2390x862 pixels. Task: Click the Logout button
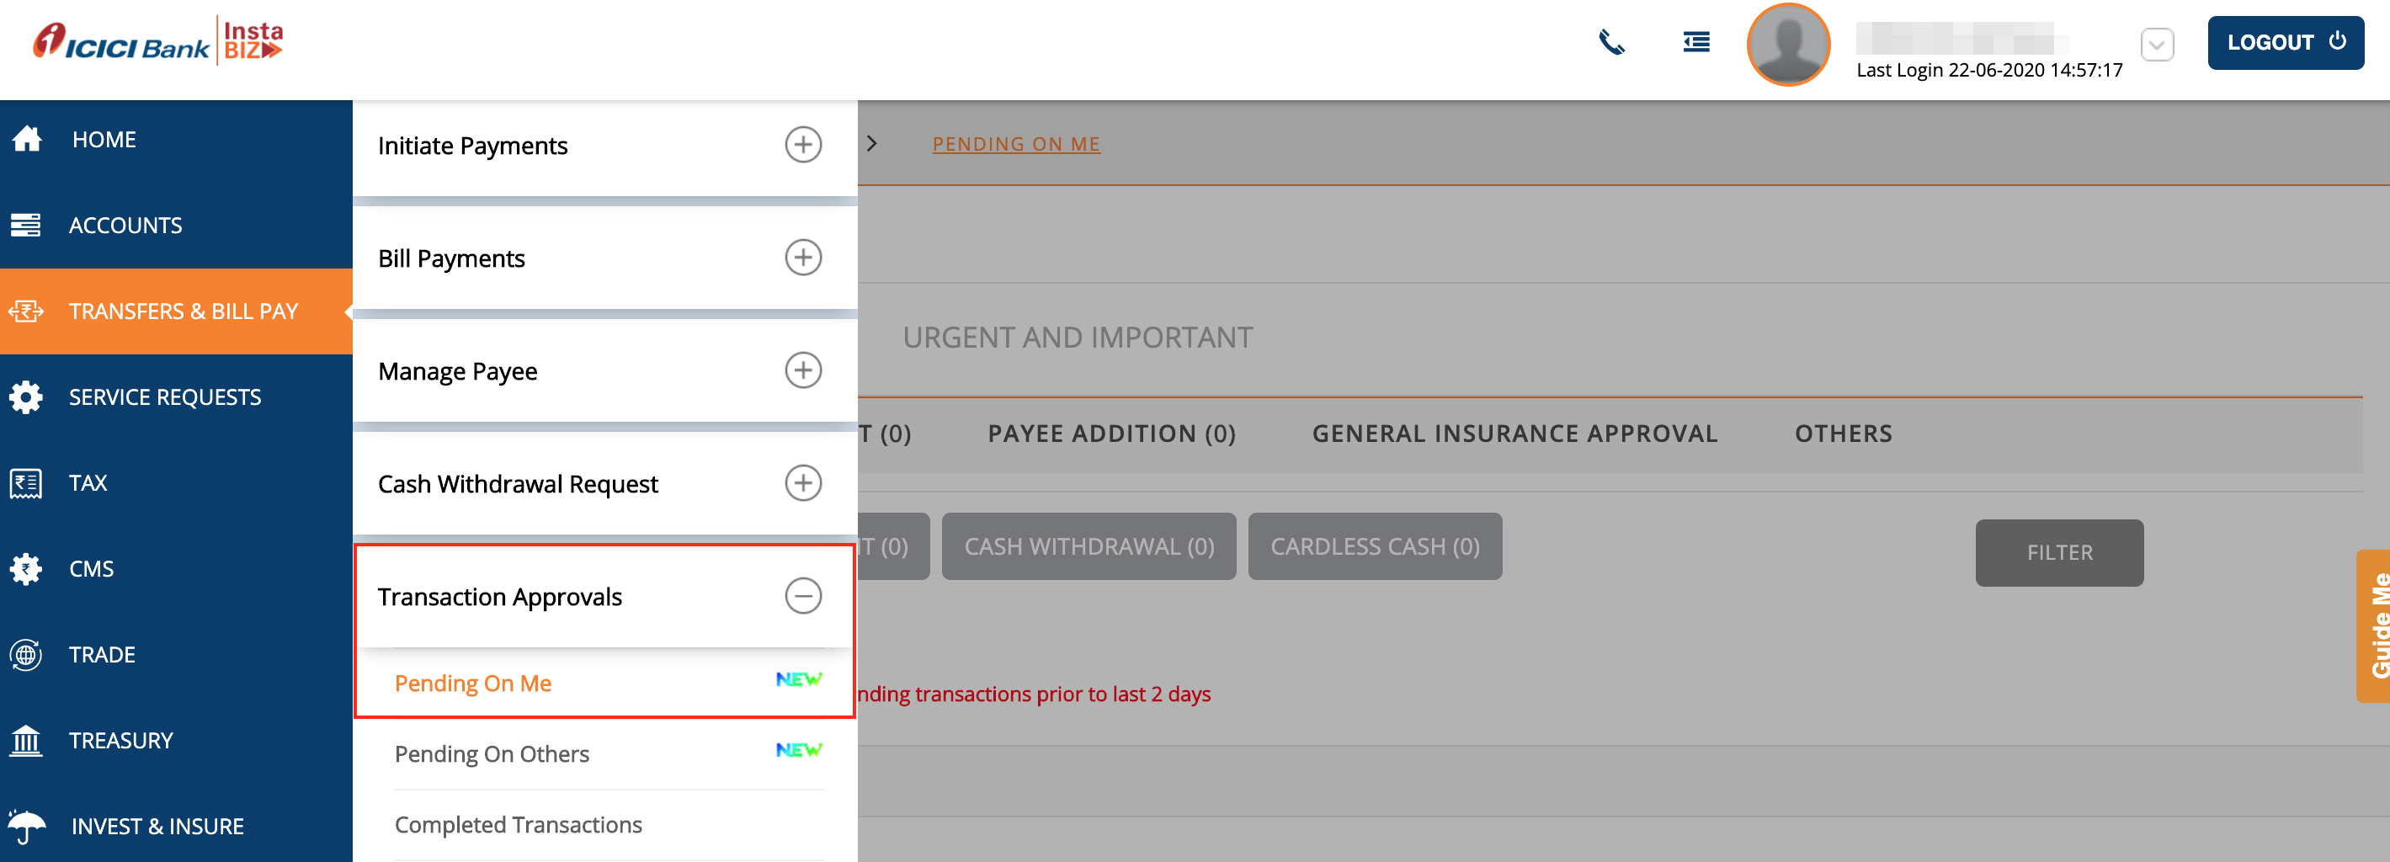tap(2285, 42)
